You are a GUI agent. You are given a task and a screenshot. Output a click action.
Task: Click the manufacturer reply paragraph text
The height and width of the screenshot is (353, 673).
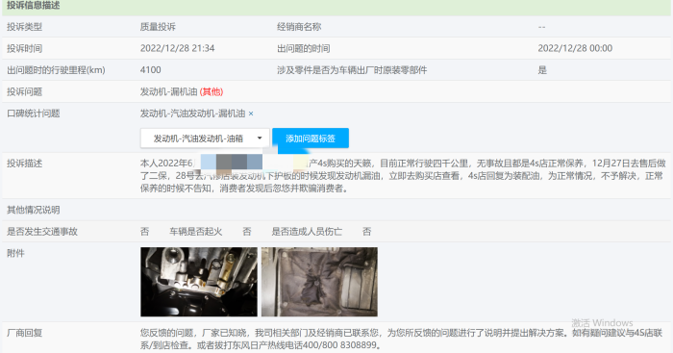[x=401, y=339]
